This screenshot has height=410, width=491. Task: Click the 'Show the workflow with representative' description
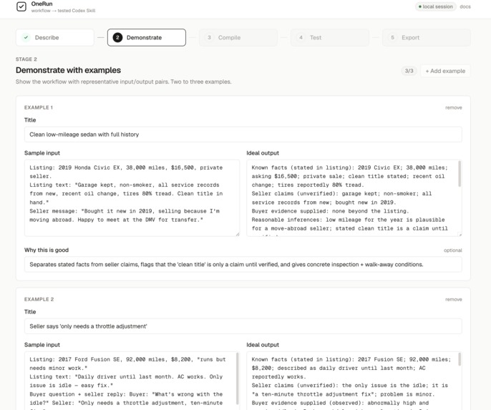123,82
